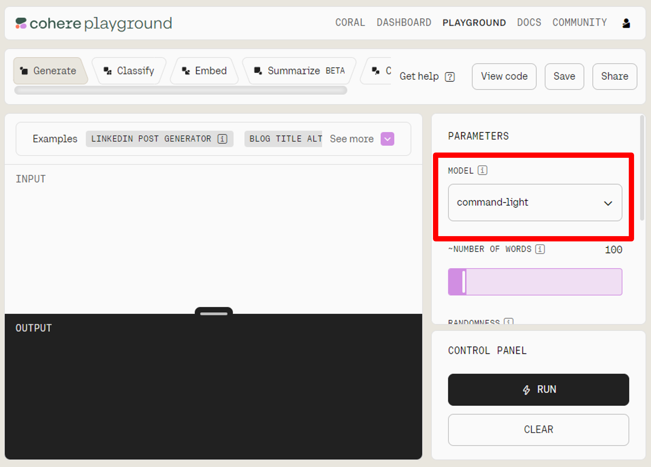The height and width of the screenshot is (467, 651).
Task: Click the number of words value 100
Action: click(613, 250)
